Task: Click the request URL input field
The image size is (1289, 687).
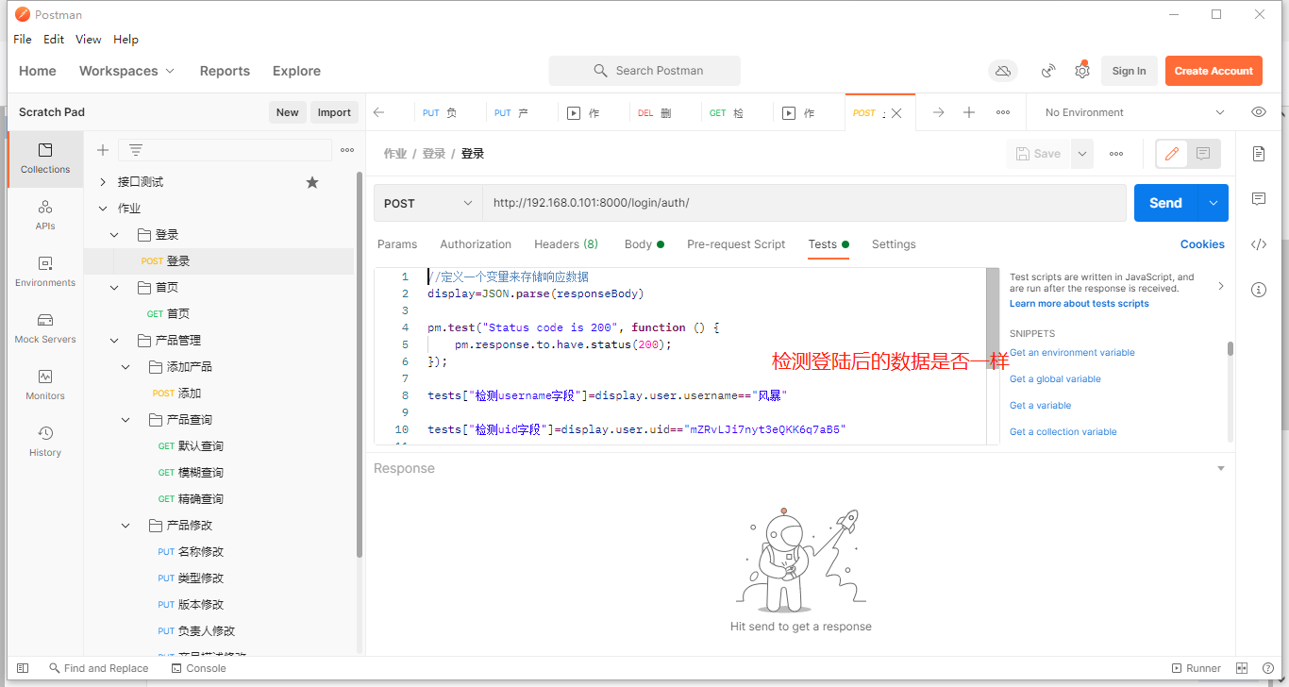Action: tap(804, 203)
